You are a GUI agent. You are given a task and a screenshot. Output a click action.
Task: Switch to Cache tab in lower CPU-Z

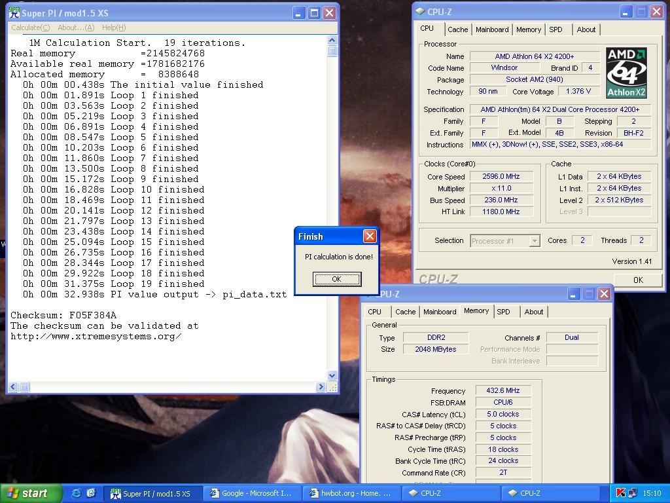(x=405, y=312)
